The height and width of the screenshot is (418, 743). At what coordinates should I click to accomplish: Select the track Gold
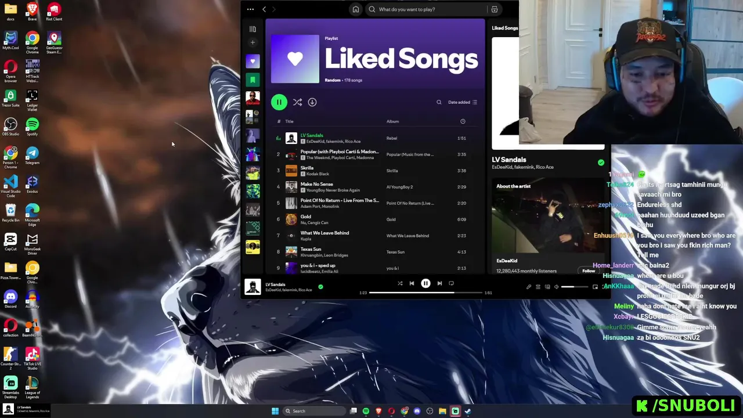coord(374,219)
